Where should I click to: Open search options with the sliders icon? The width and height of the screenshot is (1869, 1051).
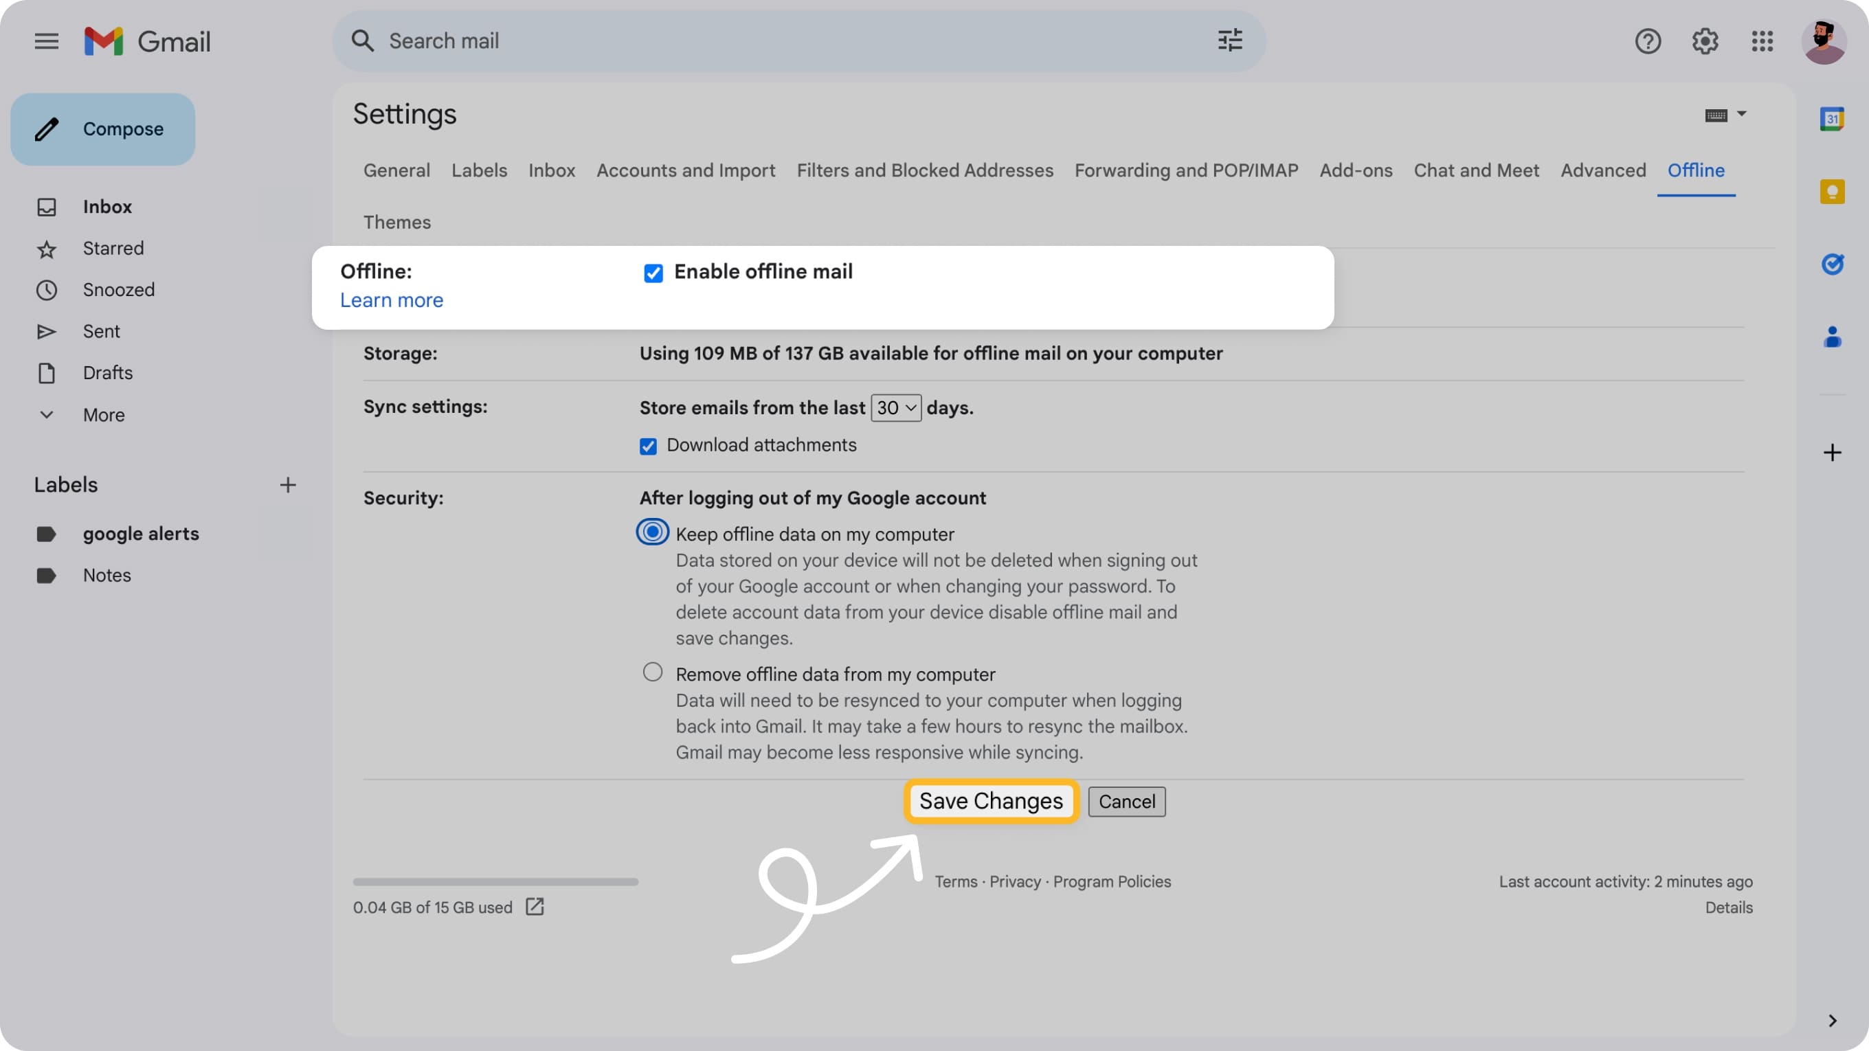click(x=1229, y=41)
